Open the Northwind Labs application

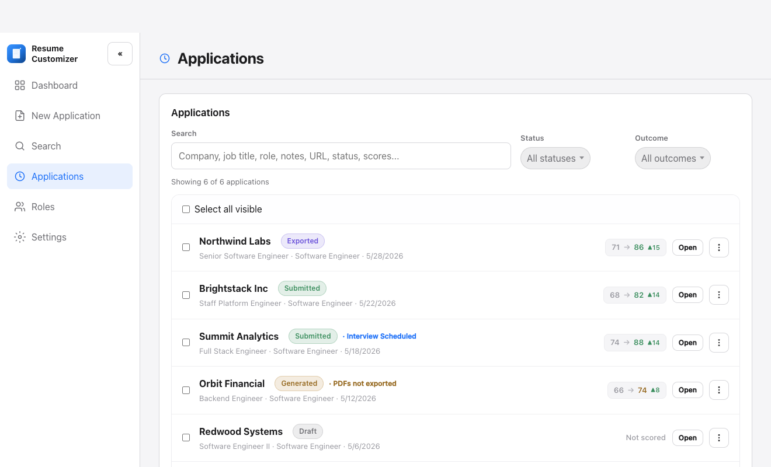(x=687, y=248)
